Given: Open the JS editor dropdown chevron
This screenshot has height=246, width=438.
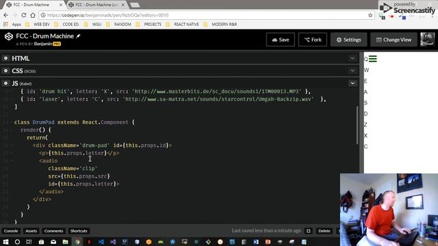Looking at the screenshot, I should [352, 83].
